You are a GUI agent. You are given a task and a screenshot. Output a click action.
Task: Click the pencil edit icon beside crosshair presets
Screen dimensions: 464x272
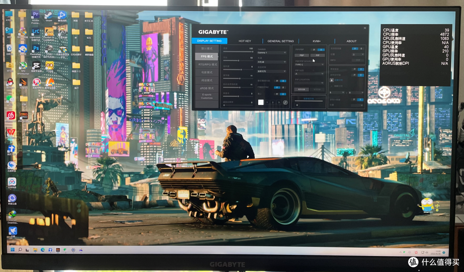285,102
